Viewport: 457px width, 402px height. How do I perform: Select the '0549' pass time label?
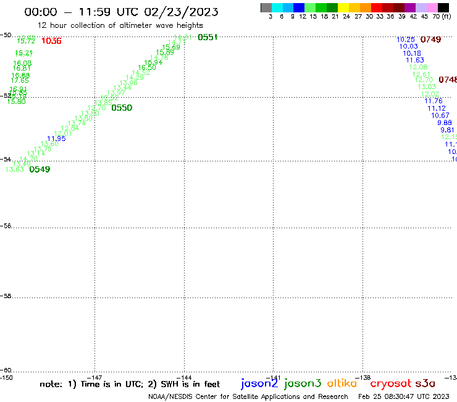click(40, 169)
